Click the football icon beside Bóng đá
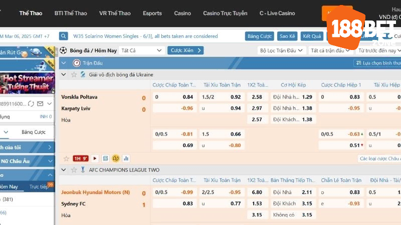The width and height of the screenshot is (401, 225). pyautogui.click(x=63, y=50)
